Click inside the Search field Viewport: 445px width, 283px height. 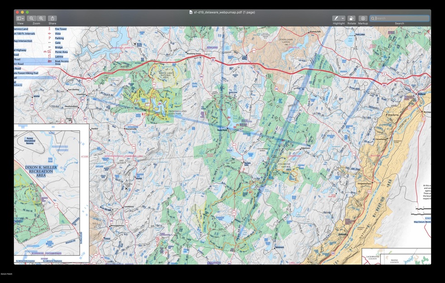[x=402, y=18]
